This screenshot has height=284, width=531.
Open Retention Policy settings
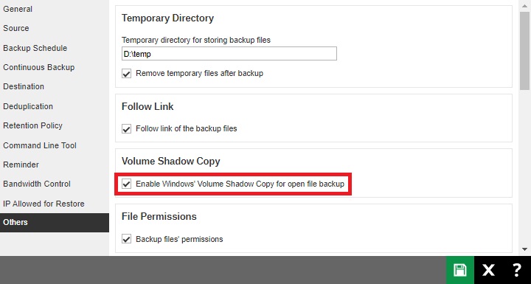(x=32, y=125)
